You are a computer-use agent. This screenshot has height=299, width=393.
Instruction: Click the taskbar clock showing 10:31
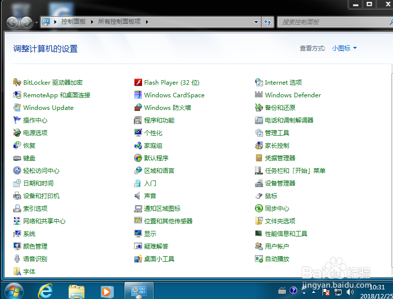(x=377, y=287)
